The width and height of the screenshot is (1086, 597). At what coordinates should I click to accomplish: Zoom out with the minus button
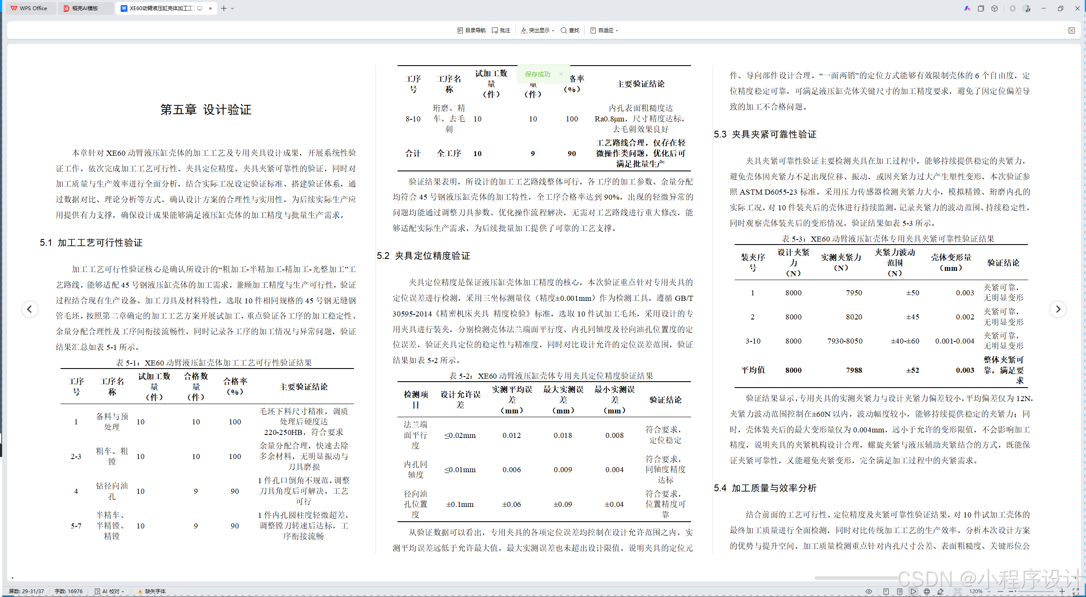pyautogui.click(x=1000, y=591)
